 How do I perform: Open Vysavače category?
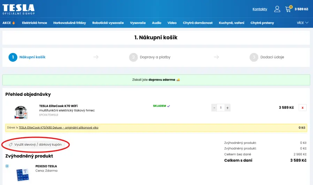coord(138,23)
